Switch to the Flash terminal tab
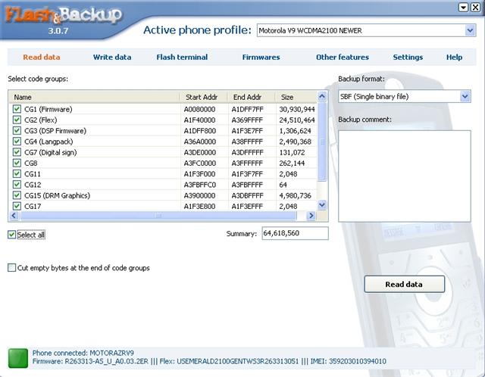Screen dimensions: 485x377 (x=182, y=58)
